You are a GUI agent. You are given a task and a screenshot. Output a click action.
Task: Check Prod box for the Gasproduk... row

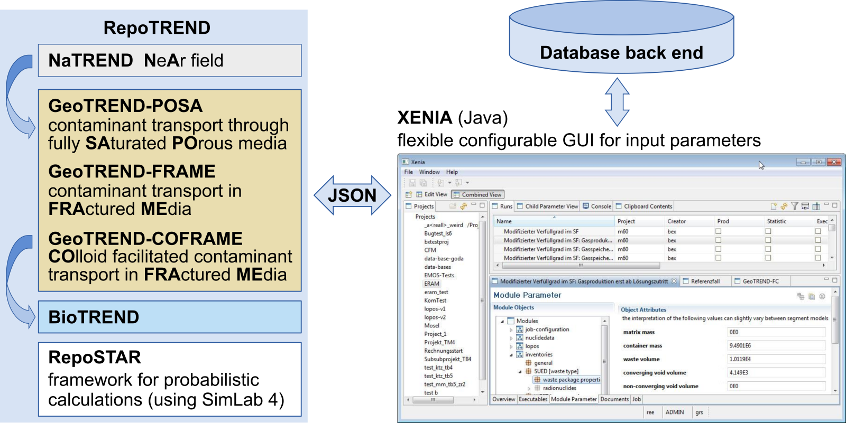tap(719, 240)
